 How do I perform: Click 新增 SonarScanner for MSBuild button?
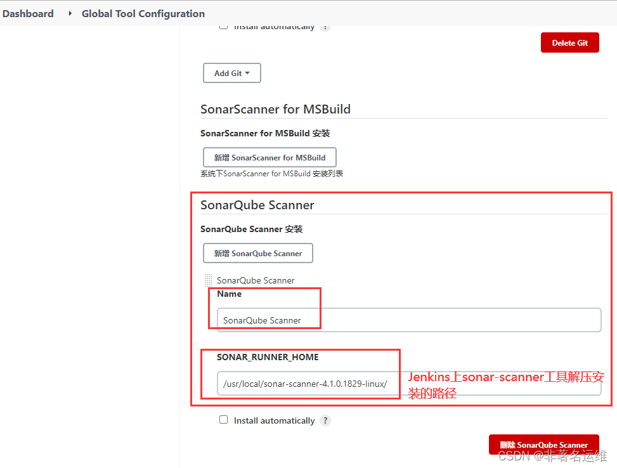point(270,157)
